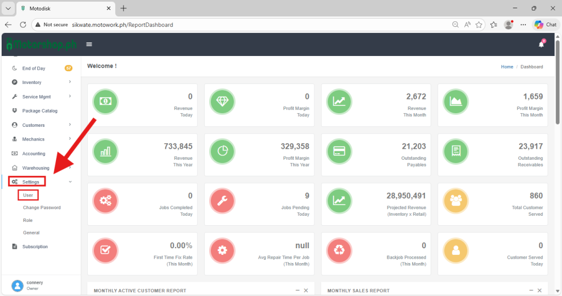
Task: Open the Subscription page
Action: [35, 247]
